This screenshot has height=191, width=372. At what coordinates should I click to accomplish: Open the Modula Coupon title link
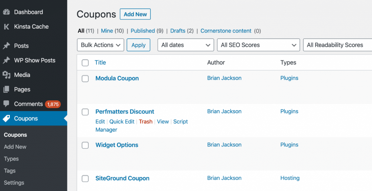pyautogui.click(x=117, y=78)
